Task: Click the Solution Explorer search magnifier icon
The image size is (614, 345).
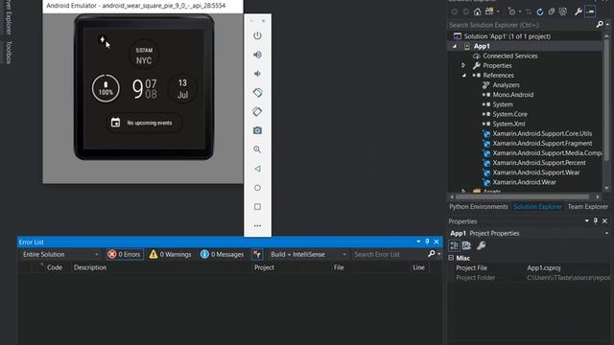Action: click(x=600, y=25)
